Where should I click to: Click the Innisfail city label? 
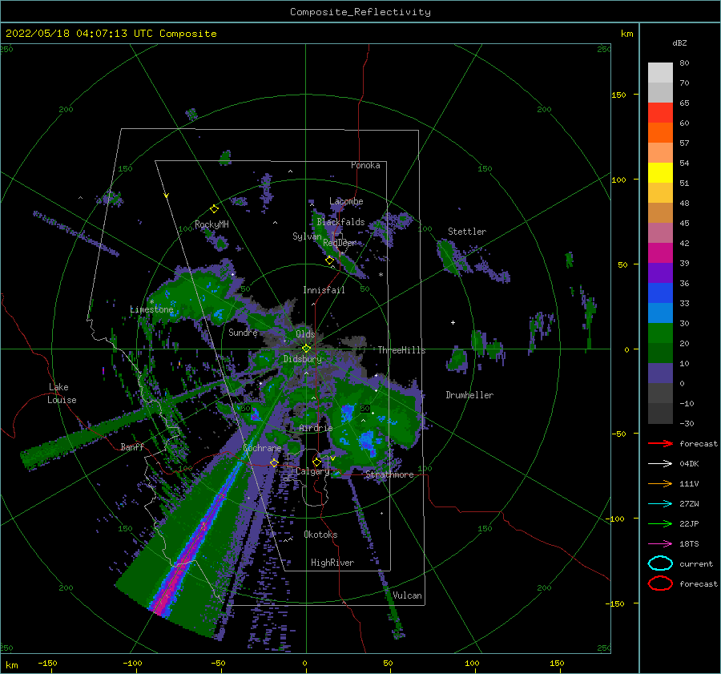point(324,290)
